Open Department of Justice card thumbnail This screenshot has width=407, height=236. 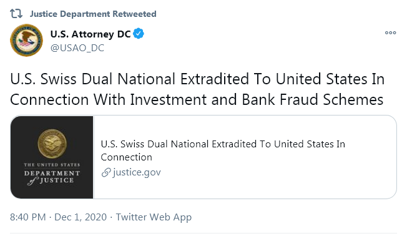52,157
